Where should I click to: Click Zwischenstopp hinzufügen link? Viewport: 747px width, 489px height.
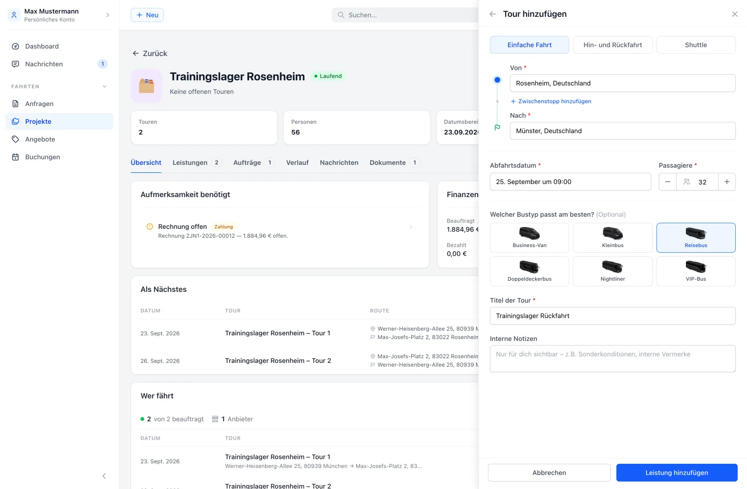pyautogui.click(x=551, y=101)
